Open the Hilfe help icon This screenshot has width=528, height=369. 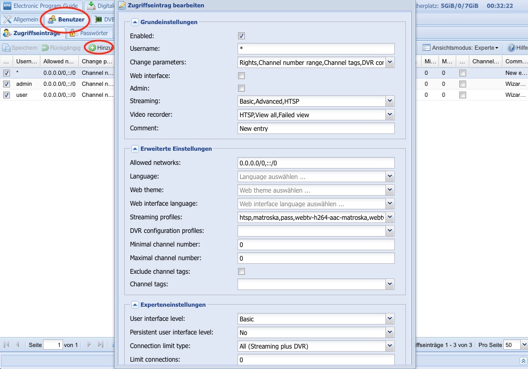click(x=511, y=48)
